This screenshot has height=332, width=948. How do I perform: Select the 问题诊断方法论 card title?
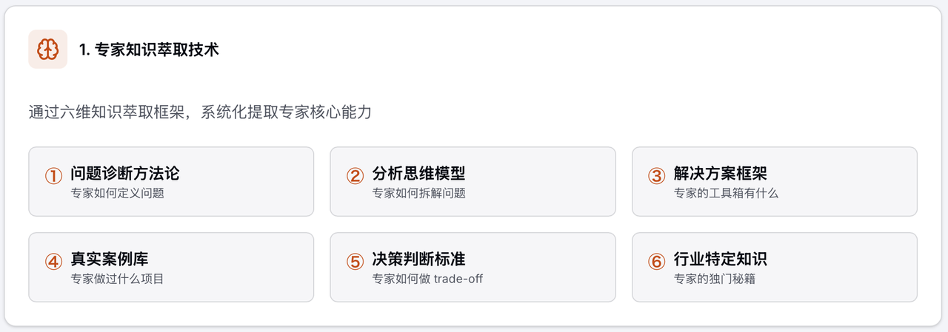[125, 174]
